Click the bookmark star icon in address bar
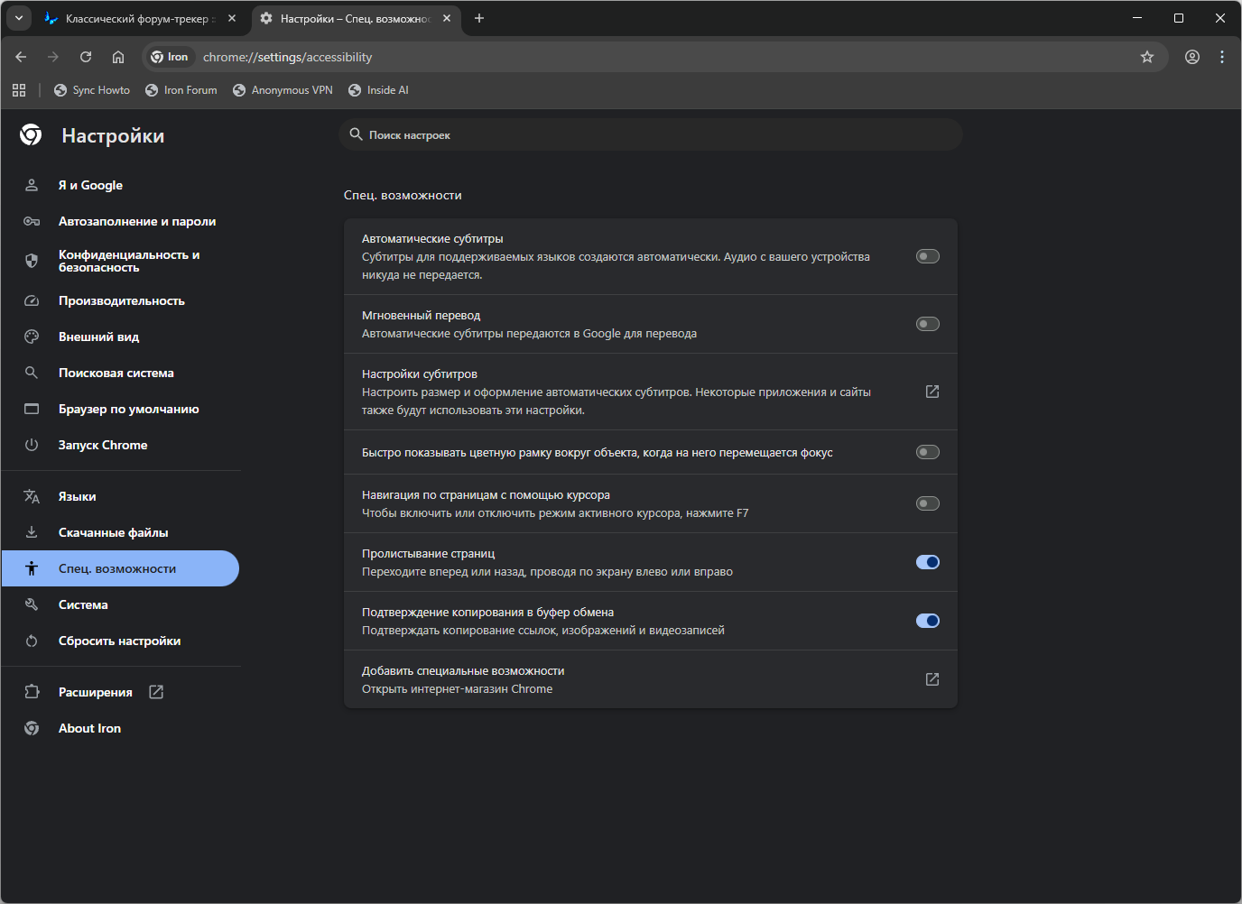The width and height of the screenshot is (1242, 904). 1146,57
